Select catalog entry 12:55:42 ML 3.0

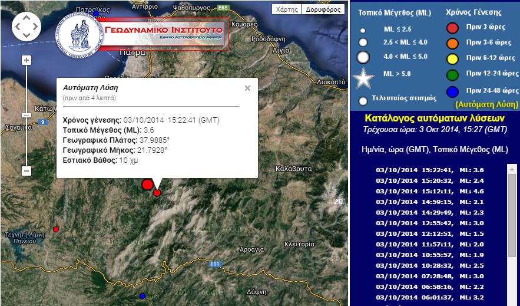click(438, 223)
